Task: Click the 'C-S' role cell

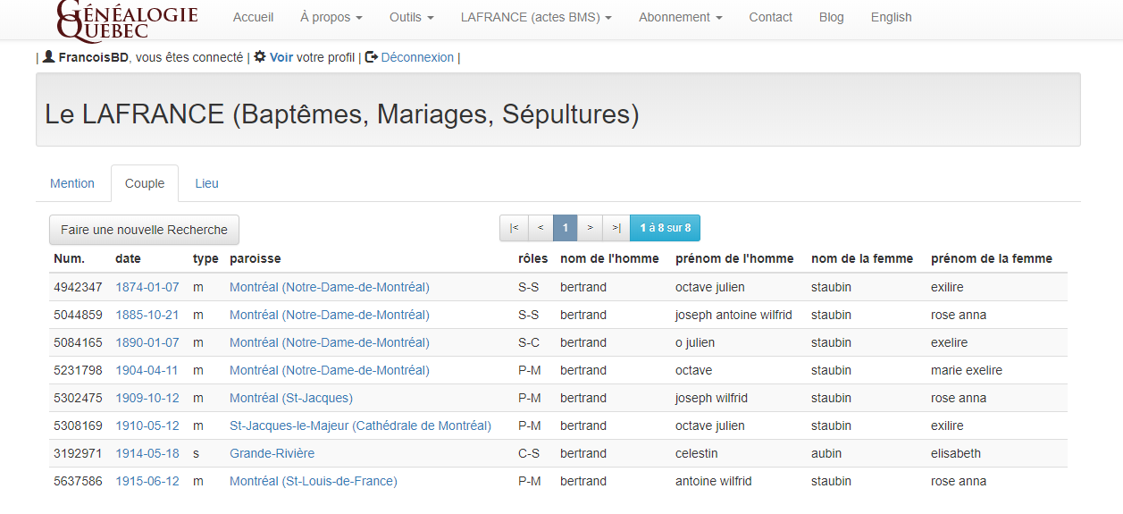Action: pos(529,453)
